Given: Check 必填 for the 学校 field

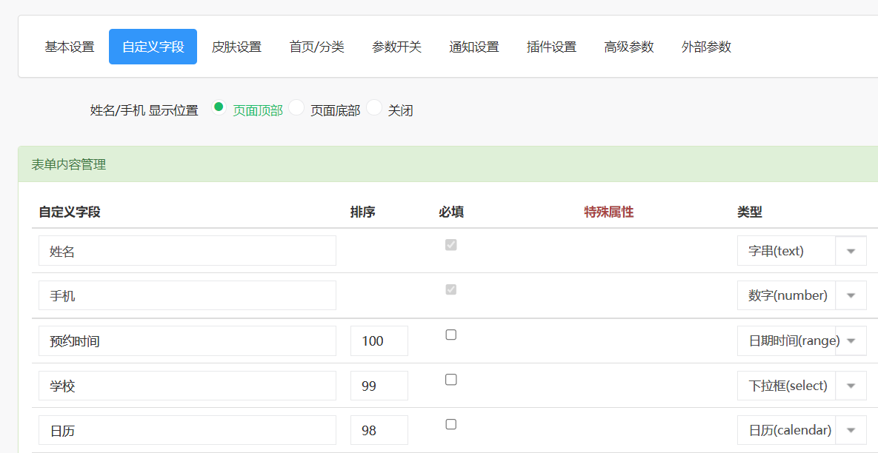Looking at the screenshot, I should [x=450, y=379].
